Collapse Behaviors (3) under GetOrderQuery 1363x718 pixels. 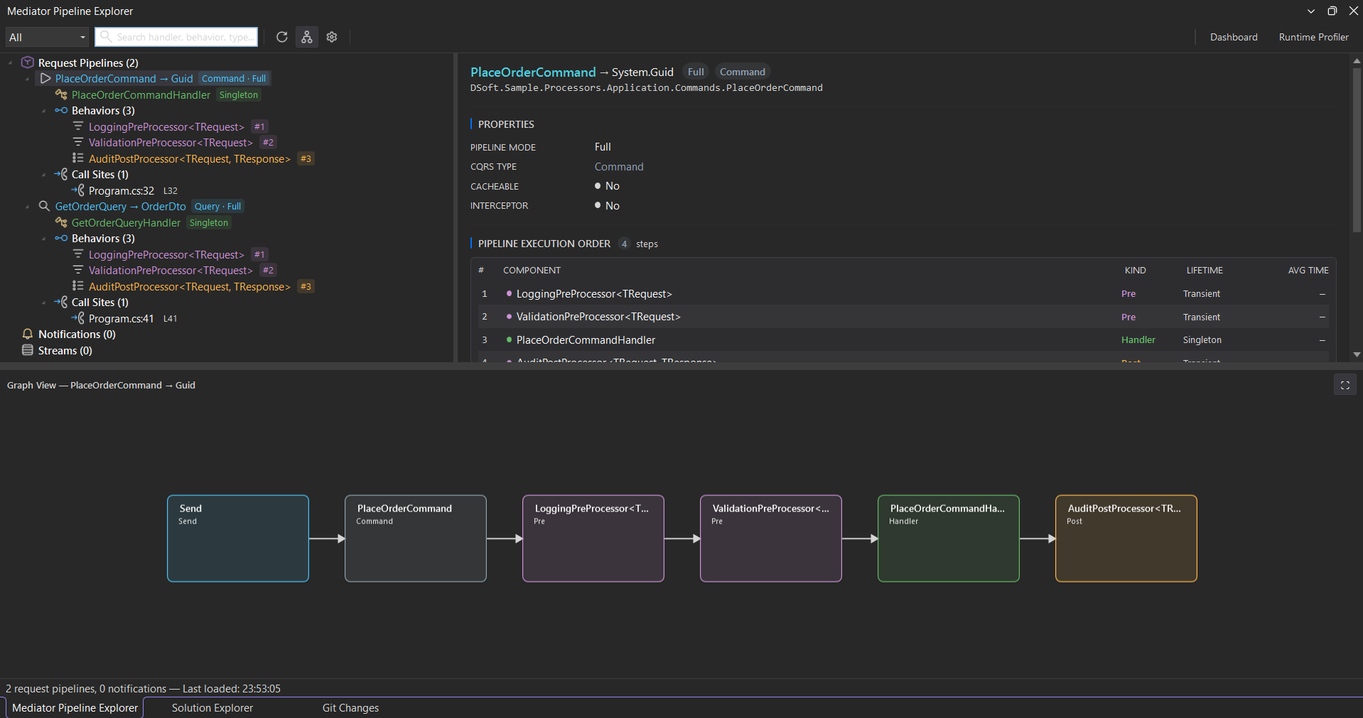(x=43, y=239)
